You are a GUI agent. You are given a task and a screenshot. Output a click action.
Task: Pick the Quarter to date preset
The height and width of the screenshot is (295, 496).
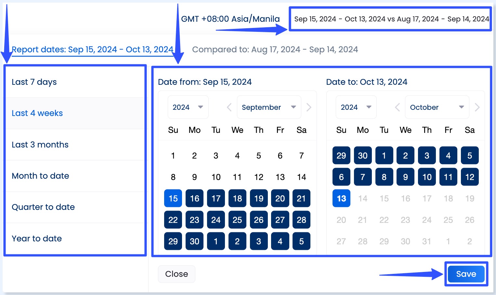[x=43, y=207]
